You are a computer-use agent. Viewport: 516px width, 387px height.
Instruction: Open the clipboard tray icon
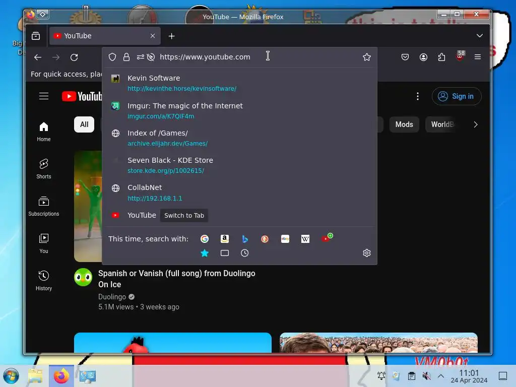(x=411, y=376)
